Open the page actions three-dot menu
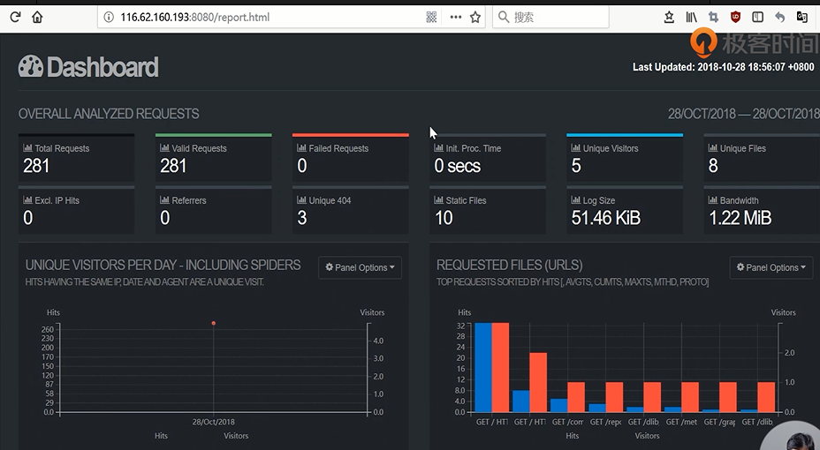The width and height of the screenshot is (820, 450). pyautogui.click(x=455, y=18)
